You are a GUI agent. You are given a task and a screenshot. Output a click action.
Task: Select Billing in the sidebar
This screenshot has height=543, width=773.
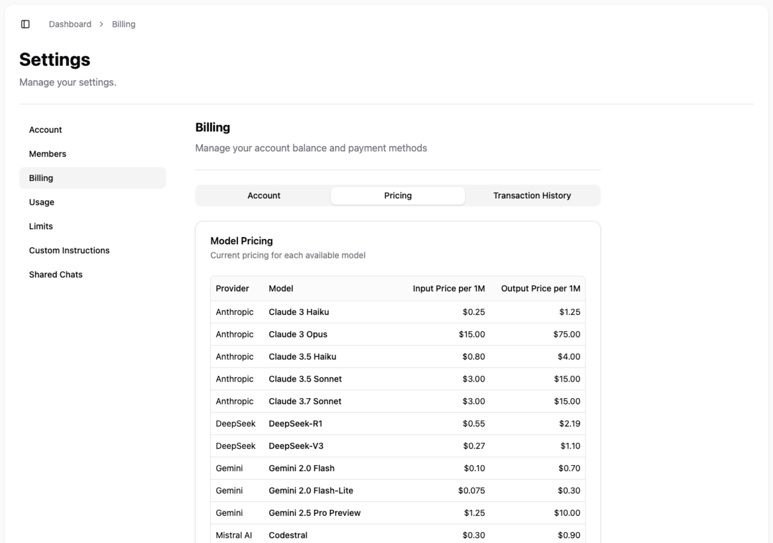point(92,178)
